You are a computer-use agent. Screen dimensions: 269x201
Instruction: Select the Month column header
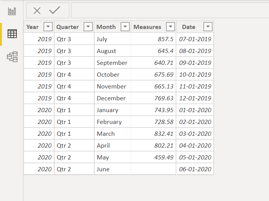tap(113, 27)
